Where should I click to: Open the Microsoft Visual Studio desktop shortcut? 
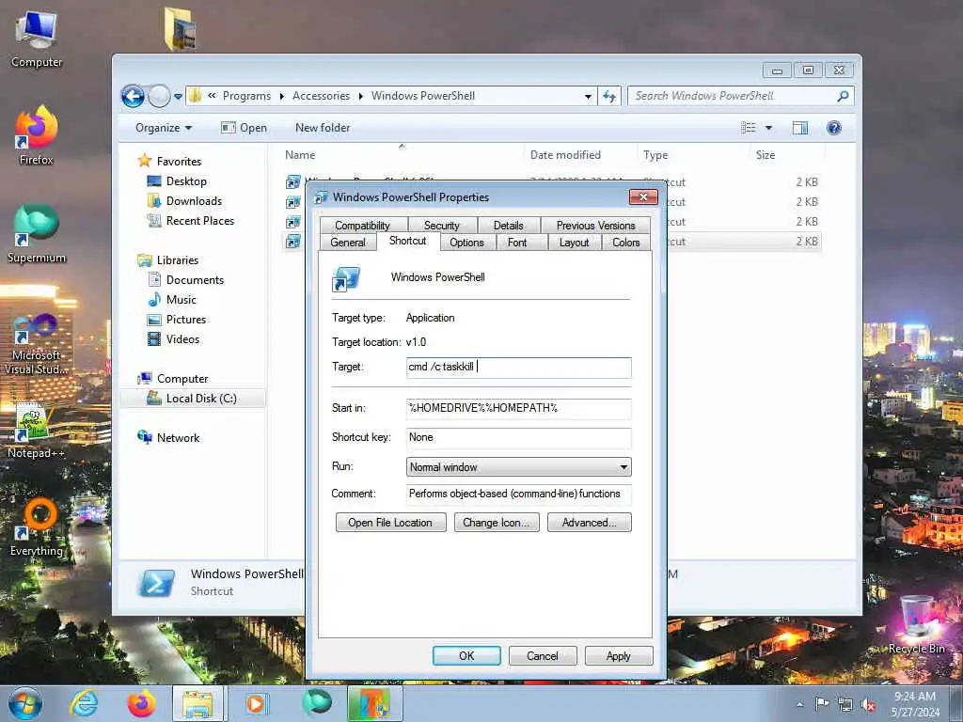(37, 344)
